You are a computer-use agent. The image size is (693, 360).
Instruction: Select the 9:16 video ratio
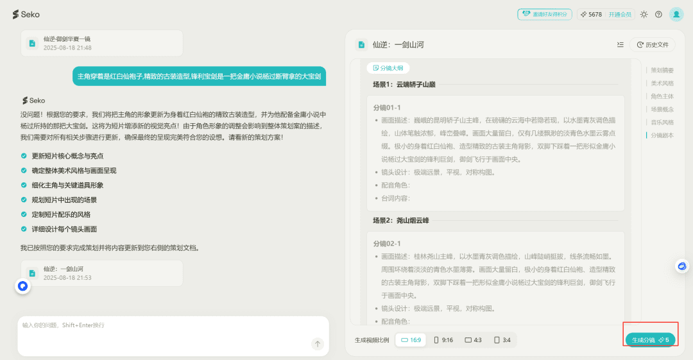(x=443, y=340)
